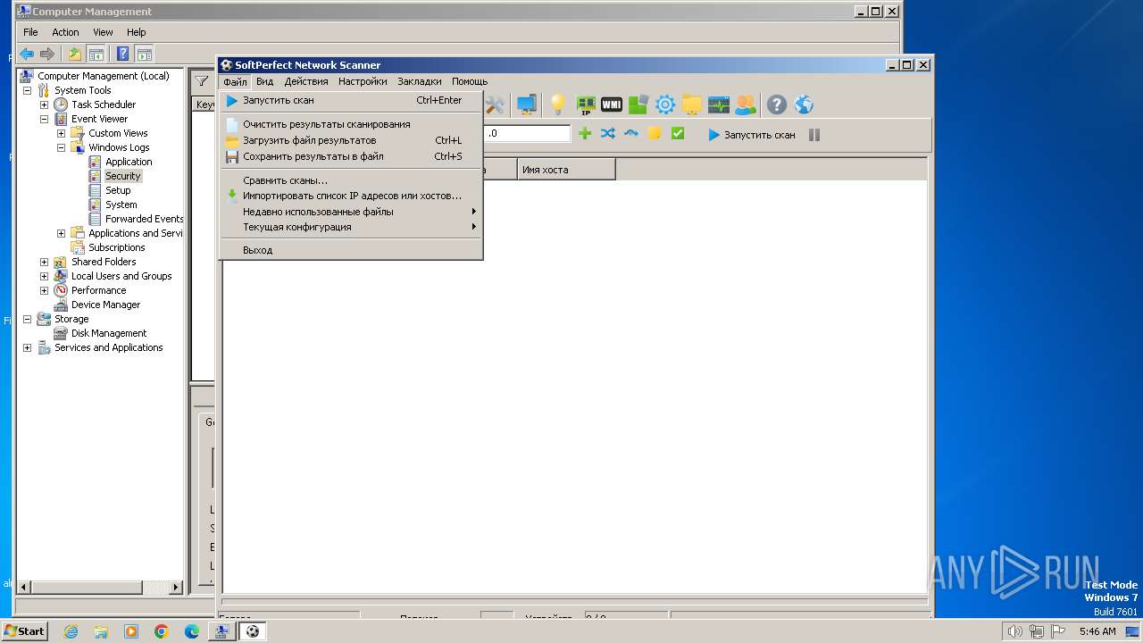Viewport: 1143px width, 643px height.
Task: Click the pause scan icon
Action: point(814,135)
